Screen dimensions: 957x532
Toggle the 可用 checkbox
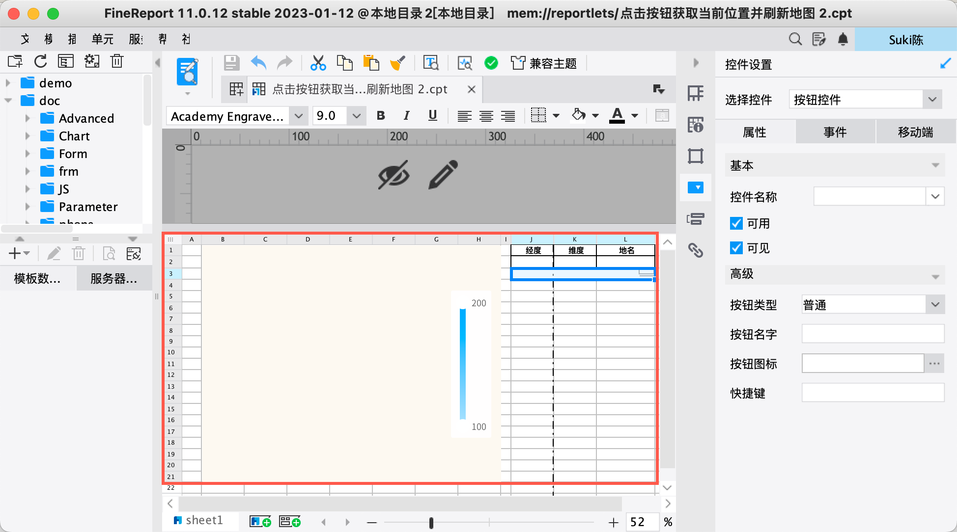(736, 224)
